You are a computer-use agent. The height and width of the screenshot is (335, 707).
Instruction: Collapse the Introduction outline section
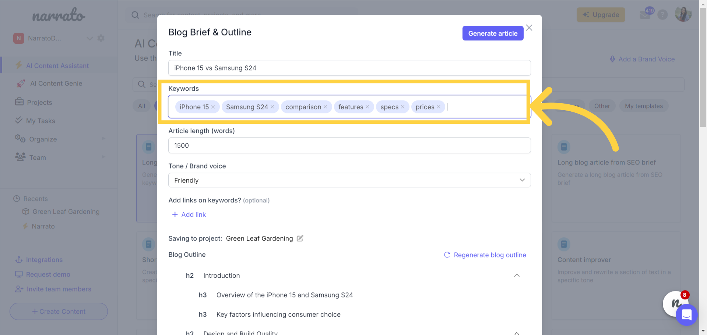click(517, 275)
